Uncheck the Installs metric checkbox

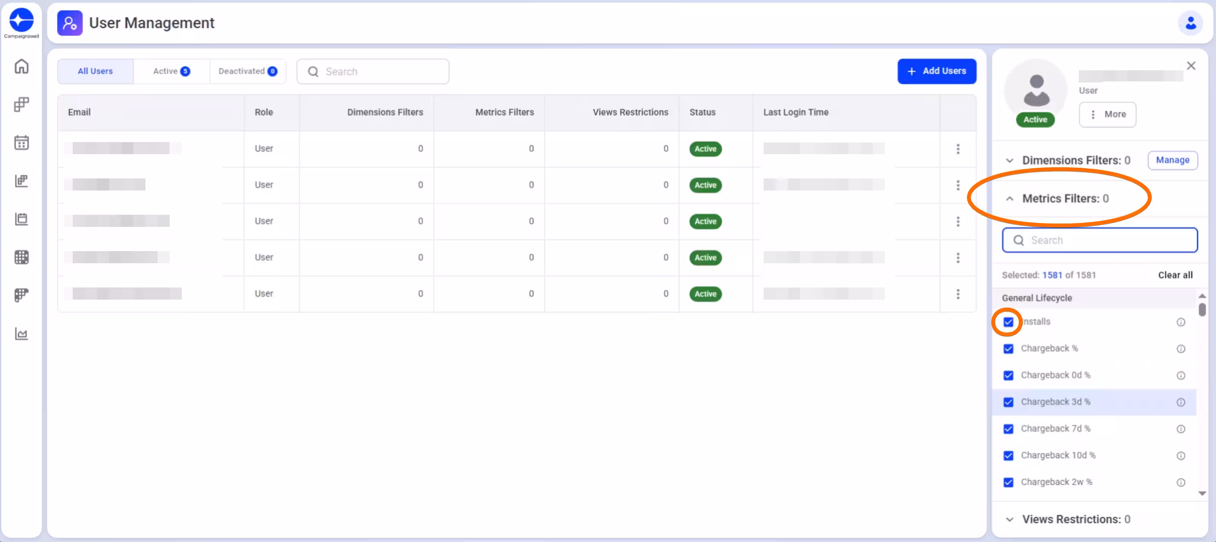pos(1008,322)
